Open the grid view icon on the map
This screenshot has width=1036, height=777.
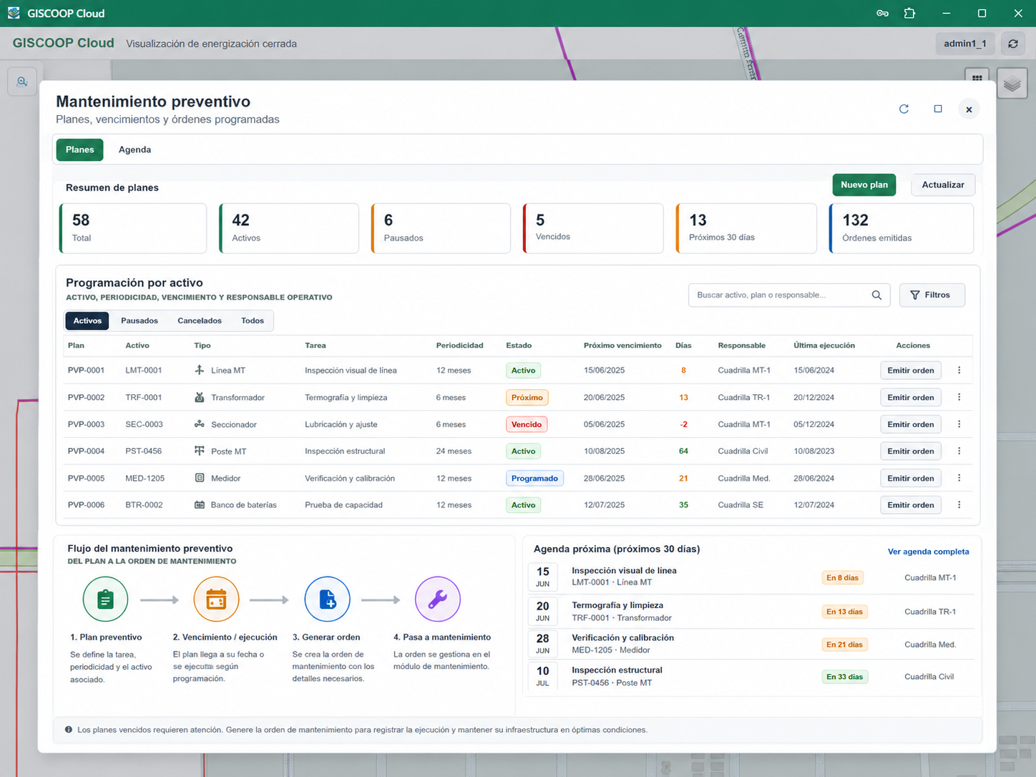(977, 77)
